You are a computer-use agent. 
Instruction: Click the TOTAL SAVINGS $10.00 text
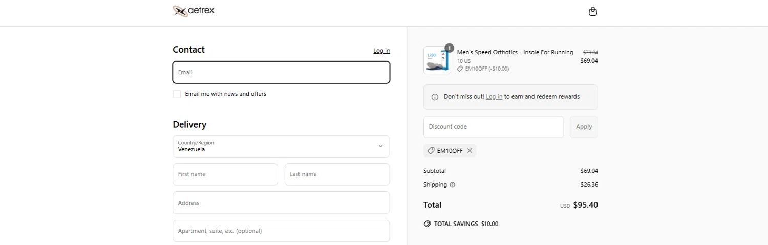click(x=466, y=224)
